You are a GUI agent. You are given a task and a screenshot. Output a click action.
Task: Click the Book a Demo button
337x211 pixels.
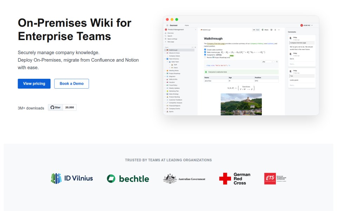click(x=72, y=84)
